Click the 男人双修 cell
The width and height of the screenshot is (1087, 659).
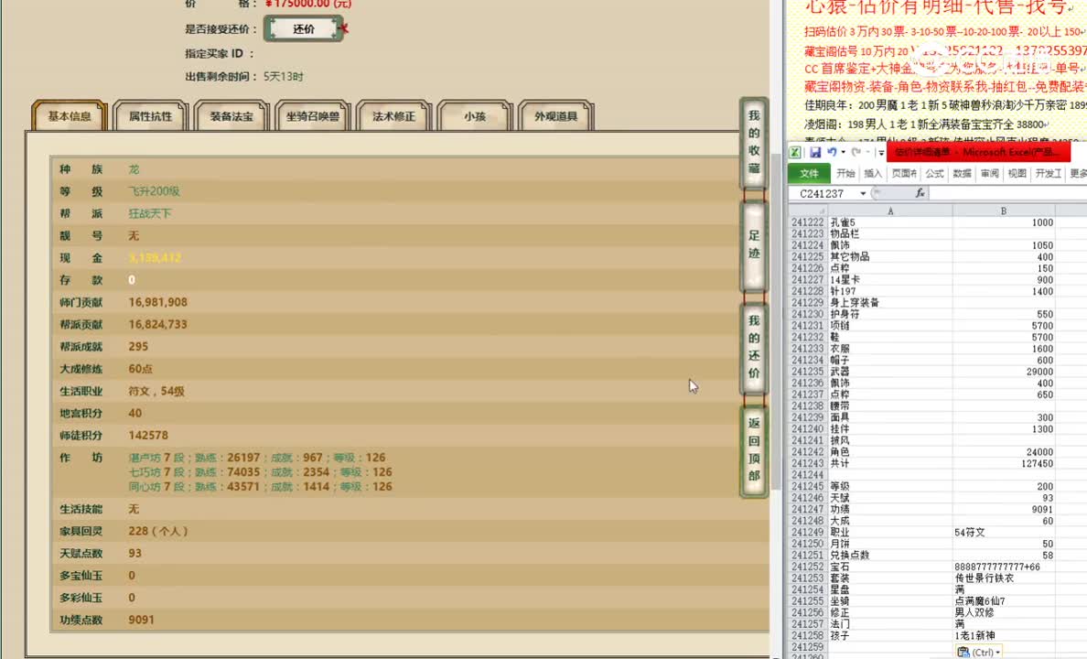click(1004, 612)
